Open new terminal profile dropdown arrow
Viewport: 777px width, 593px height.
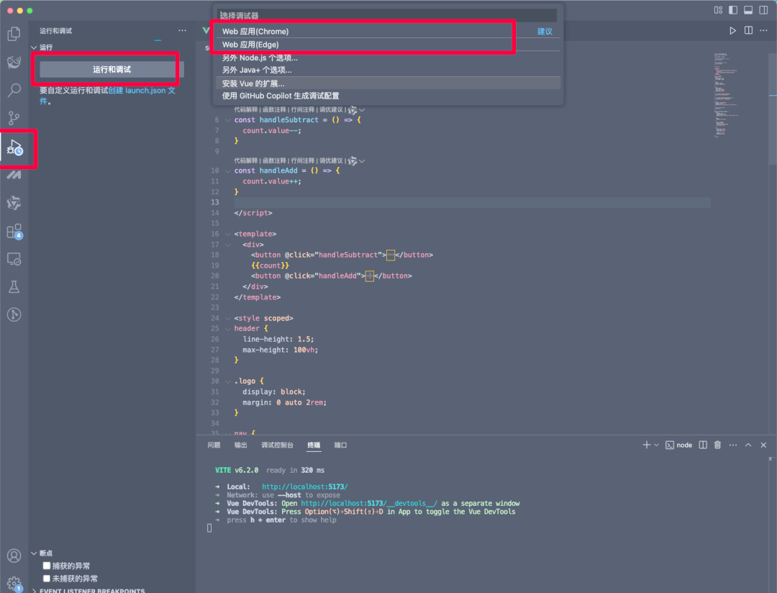(x=657, y=445)
